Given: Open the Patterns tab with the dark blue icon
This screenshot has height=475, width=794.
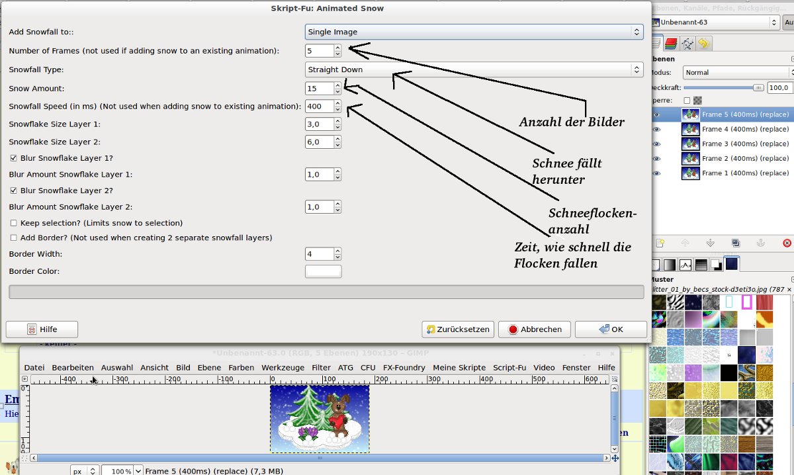Looking at the screenshot, I should click(x=732, y=264).
